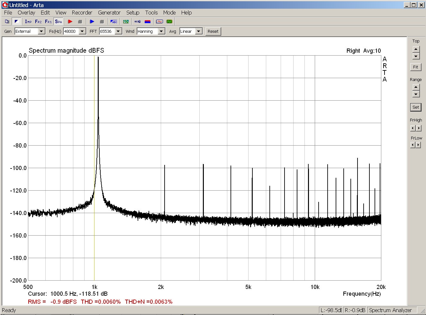Open the Mode menu
Viewport: 426px width, 315px height.
tap(169, 13)
